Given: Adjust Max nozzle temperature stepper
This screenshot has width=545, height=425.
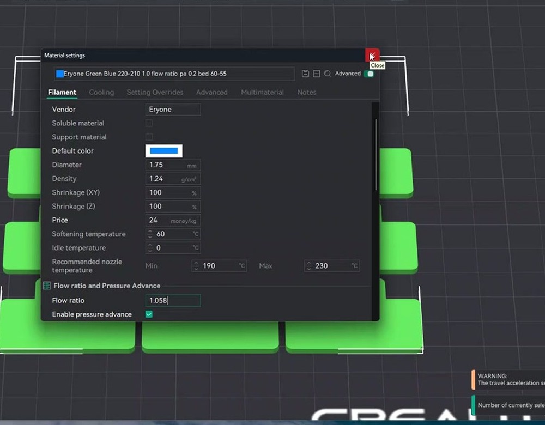Looking at the screenshot, I should tap(308, 266).
